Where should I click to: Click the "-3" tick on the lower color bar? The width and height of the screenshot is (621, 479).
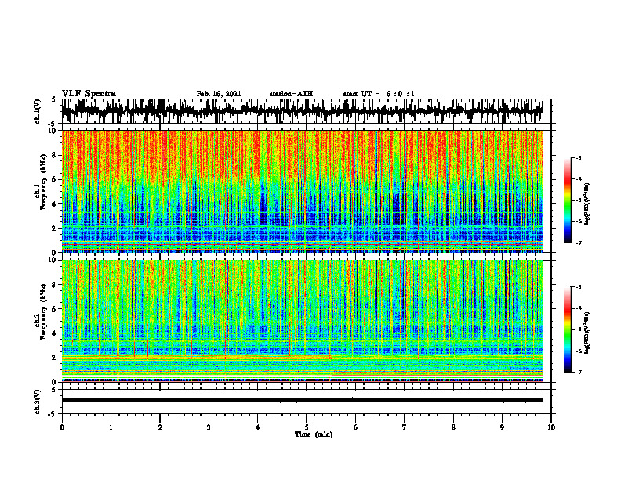(578, 287)
